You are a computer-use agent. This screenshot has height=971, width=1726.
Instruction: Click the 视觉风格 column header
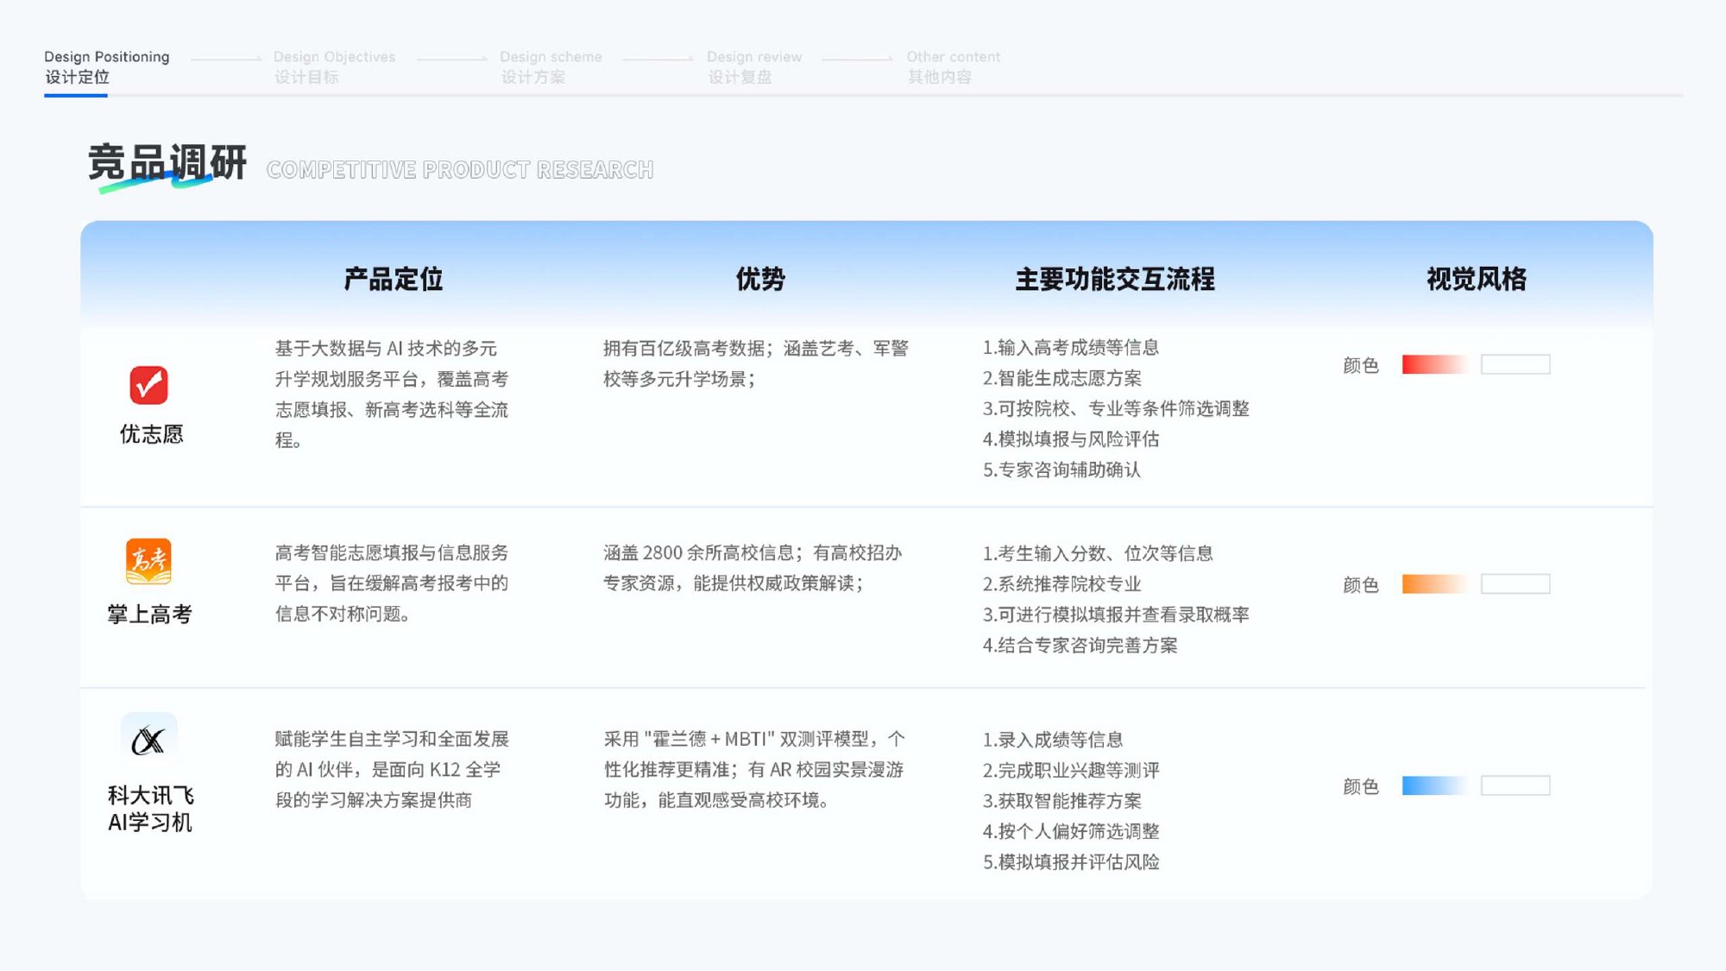tap(1477, 279)
